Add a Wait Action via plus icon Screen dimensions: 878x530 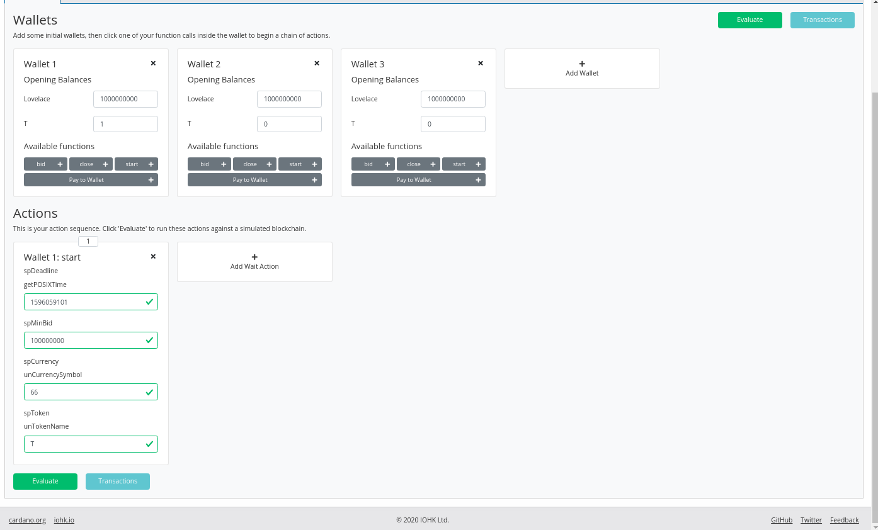tap(254, 257)
